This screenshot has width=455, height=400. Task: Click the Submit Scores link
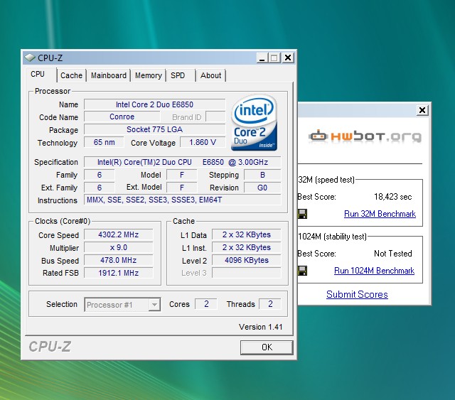357,294
